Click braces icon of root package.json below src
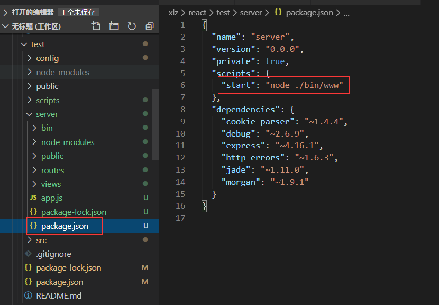This screenshot has height=305, width=439. [x=28, y=281]
